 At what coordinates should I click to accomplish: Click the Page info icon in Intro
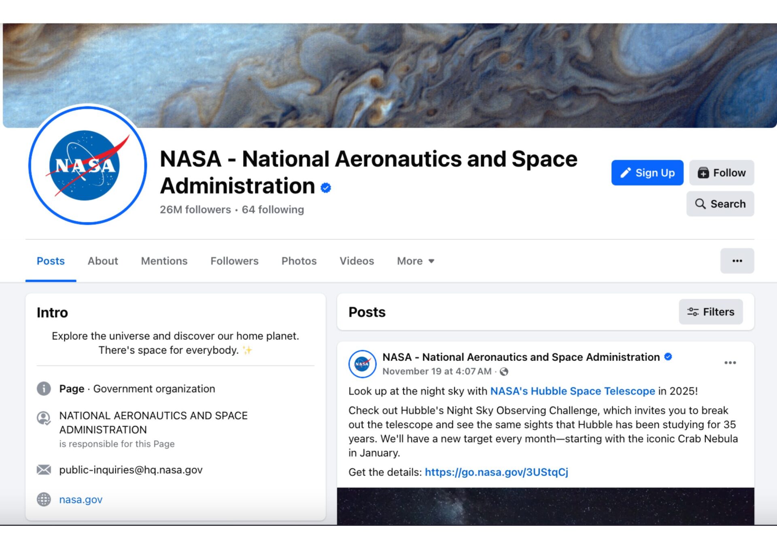point(44,388)
